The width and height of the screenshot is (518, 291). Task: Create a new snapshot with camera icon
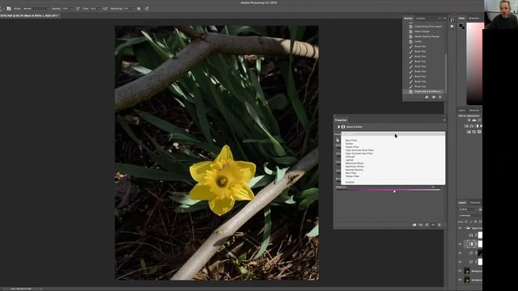[x=434, y=97]
